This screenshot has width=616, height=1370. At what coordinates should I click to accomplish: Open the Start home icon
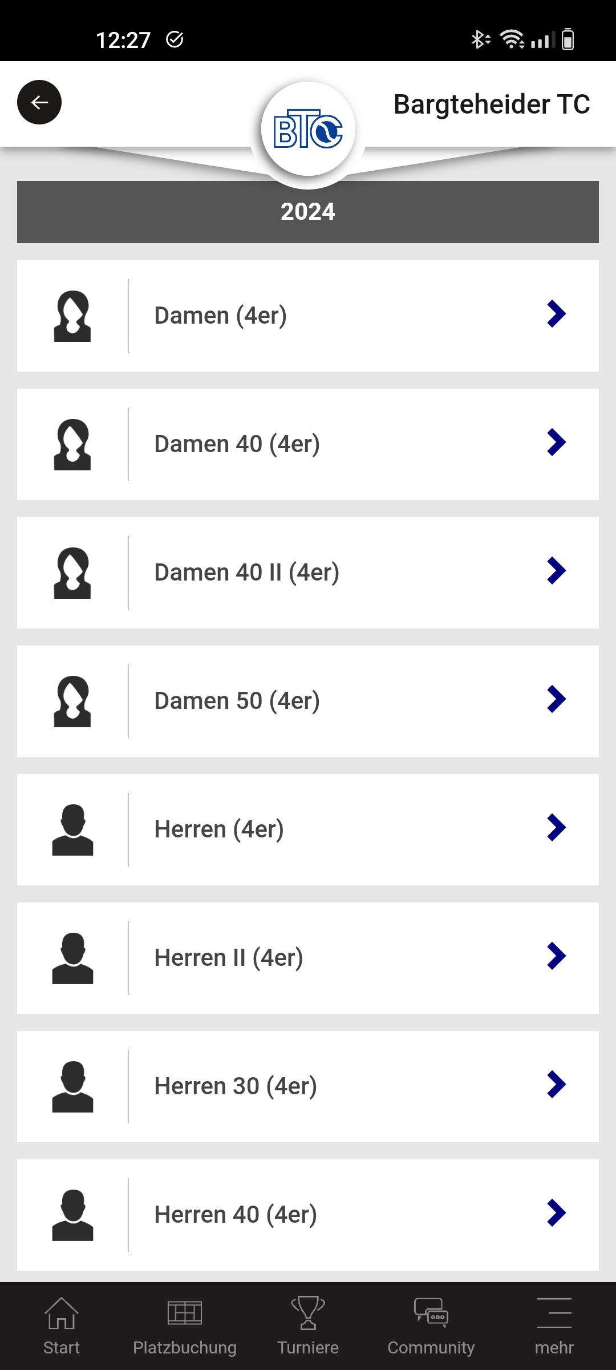[62, 1313]
